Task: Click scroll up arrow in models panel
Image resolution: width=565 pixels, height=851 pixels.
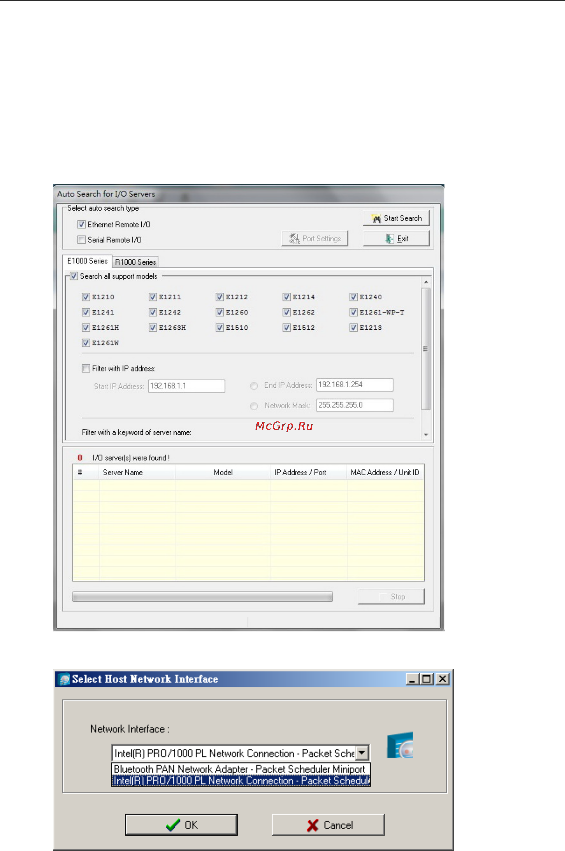Action: click(426, 282)
